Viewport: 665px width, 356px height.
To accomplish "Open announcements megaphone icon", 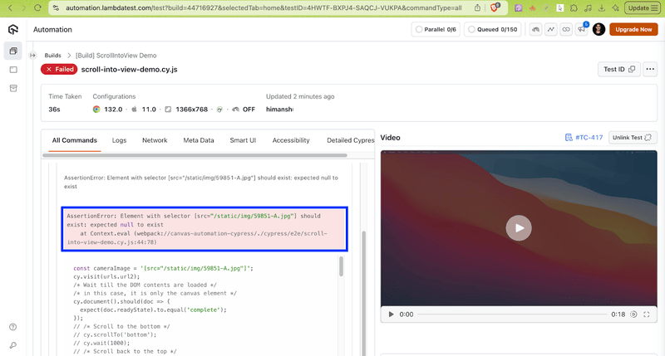I will [x=581, y=29].
